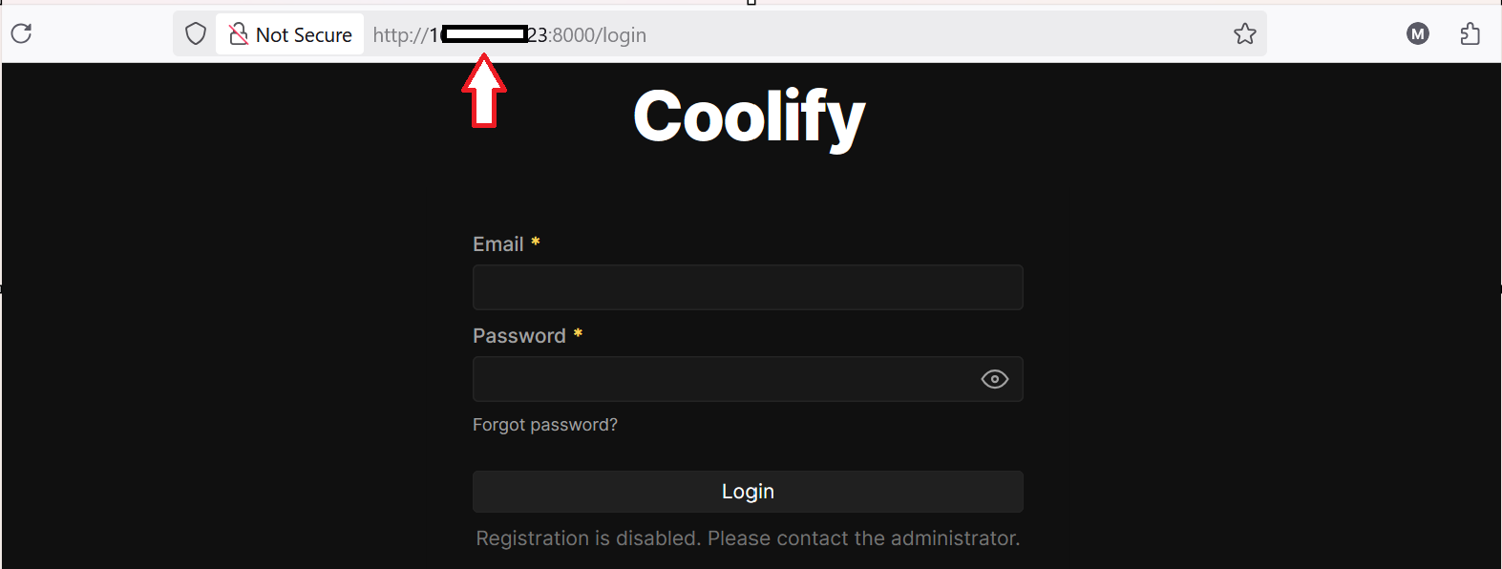This screenshot has width=1502, height=569.
Task: Click the Not Secure text label
Action: pyautogui.click(x=304, y=35)
